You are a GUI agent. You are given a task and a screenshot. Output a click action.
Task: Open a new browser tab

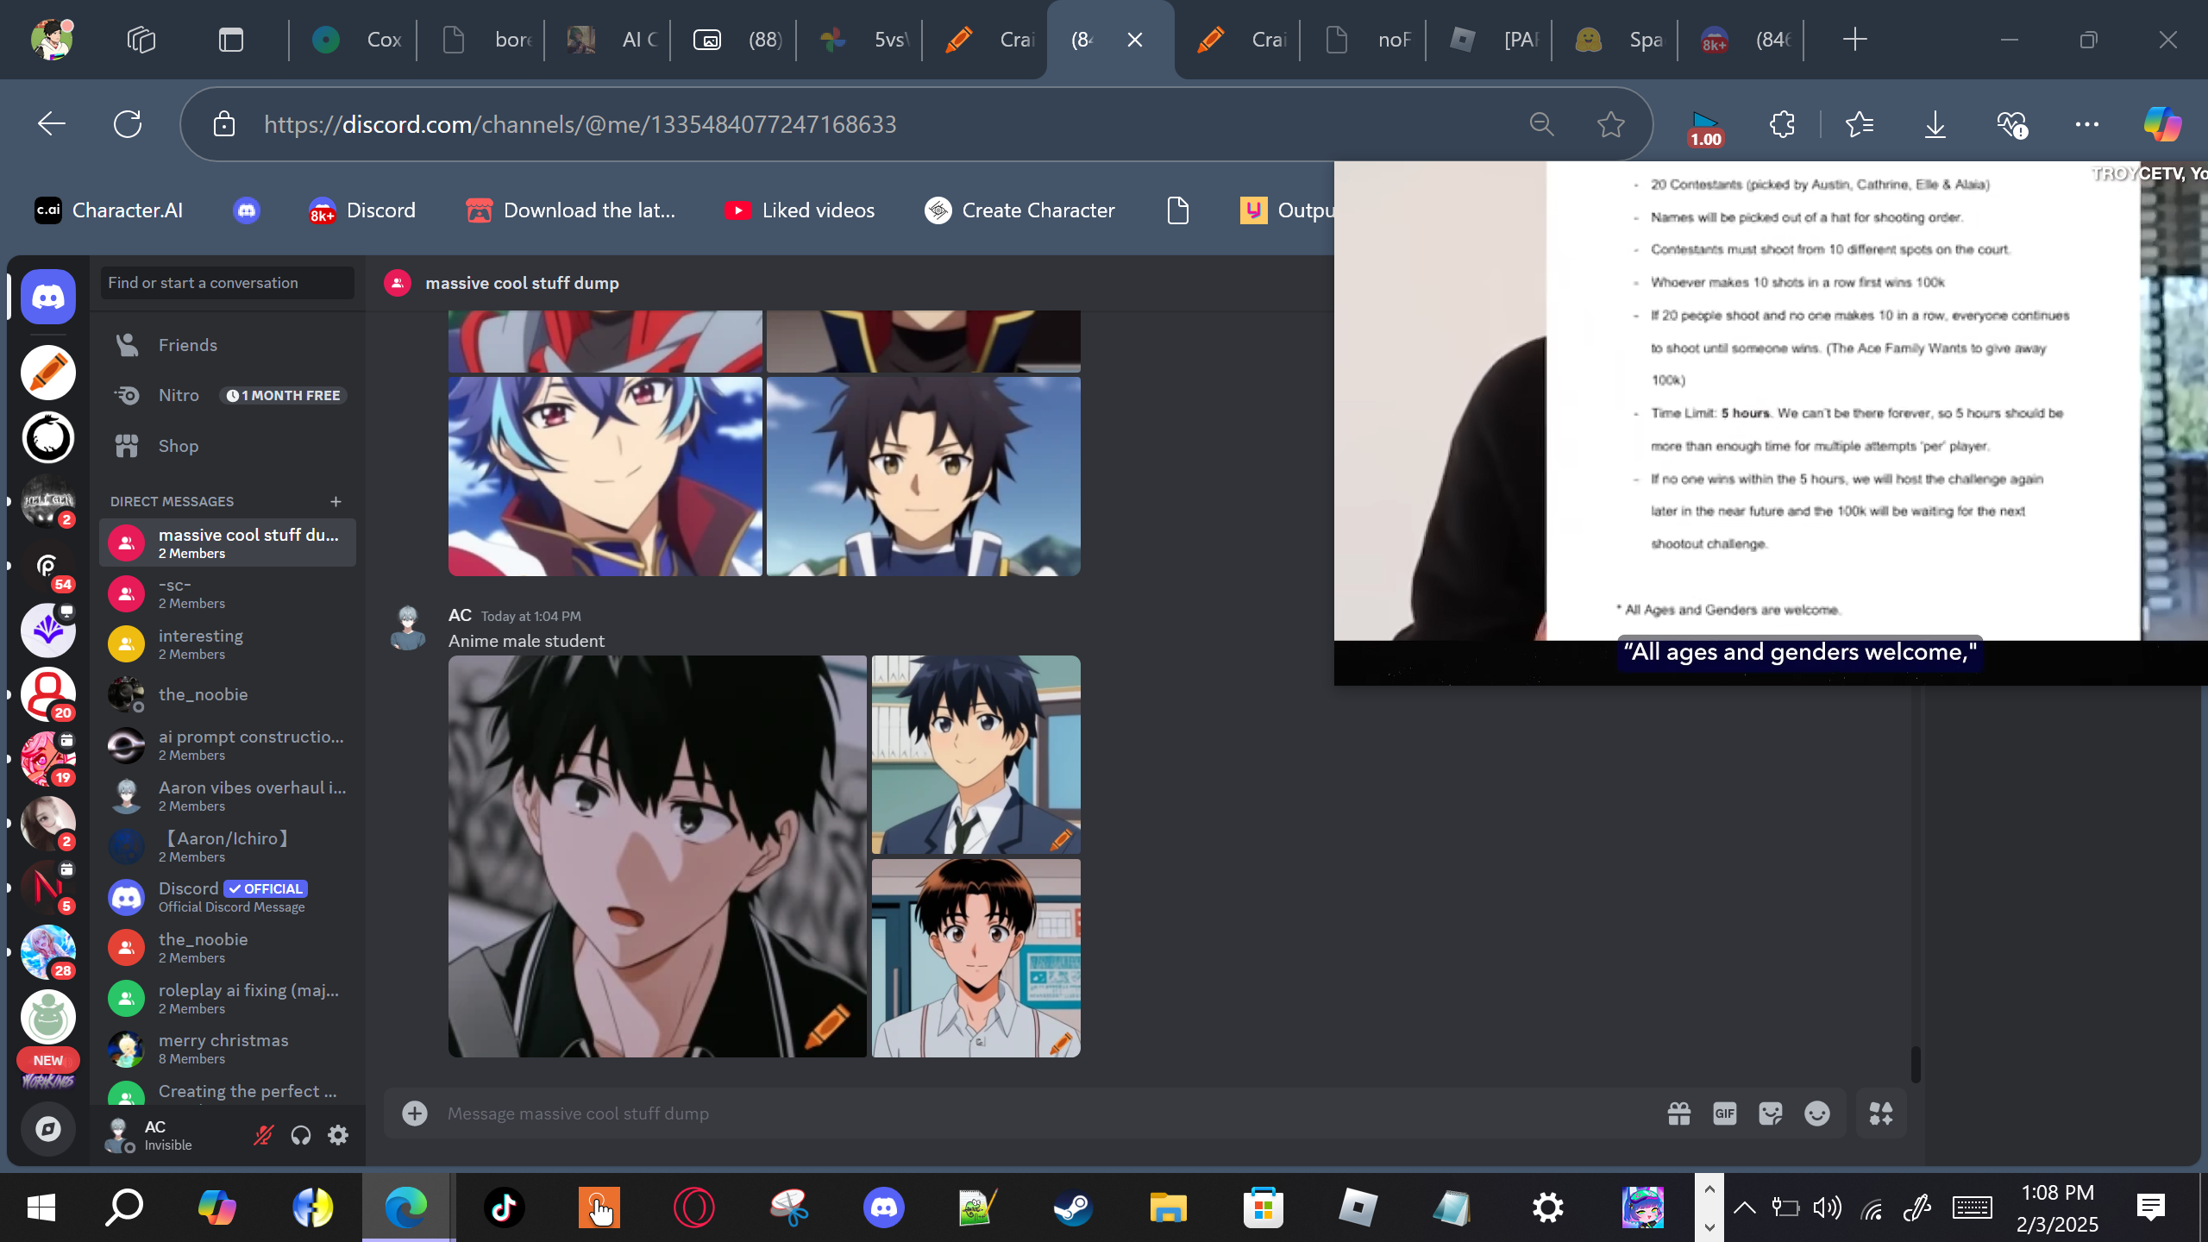tap(1854, 40)
